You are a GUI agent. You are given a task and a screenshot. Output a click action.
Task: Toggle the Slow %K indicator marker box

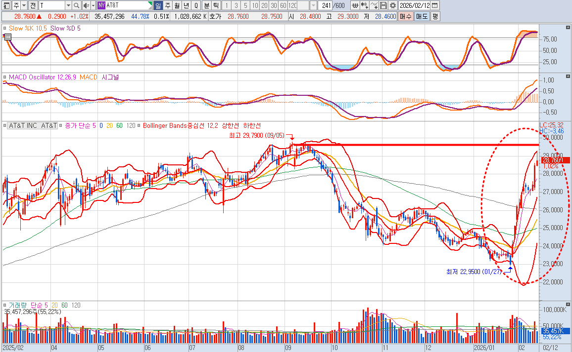point(5,29)
